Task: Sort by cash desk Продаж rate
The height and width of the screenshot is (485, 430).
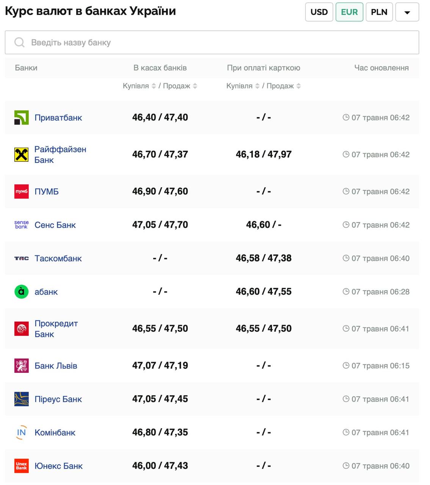Action: click(x=195, y=86)
